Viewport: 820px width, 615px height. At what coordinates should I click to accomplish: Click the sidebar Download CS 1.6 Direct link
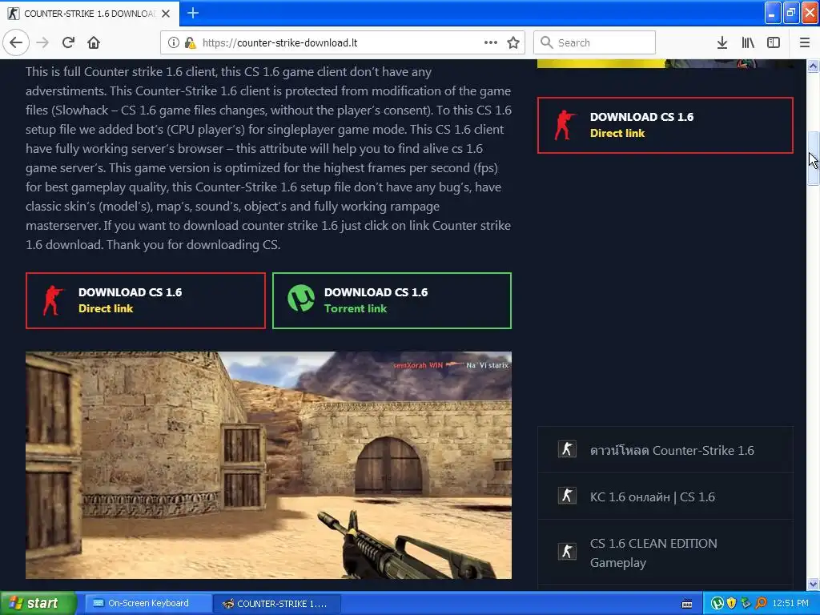pyautogui.click(x=665, y=125)
